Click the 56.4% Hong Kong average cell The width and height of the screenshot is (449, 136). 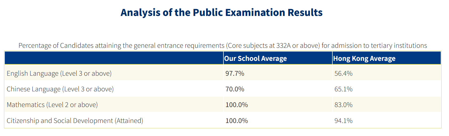pos(343,73)
